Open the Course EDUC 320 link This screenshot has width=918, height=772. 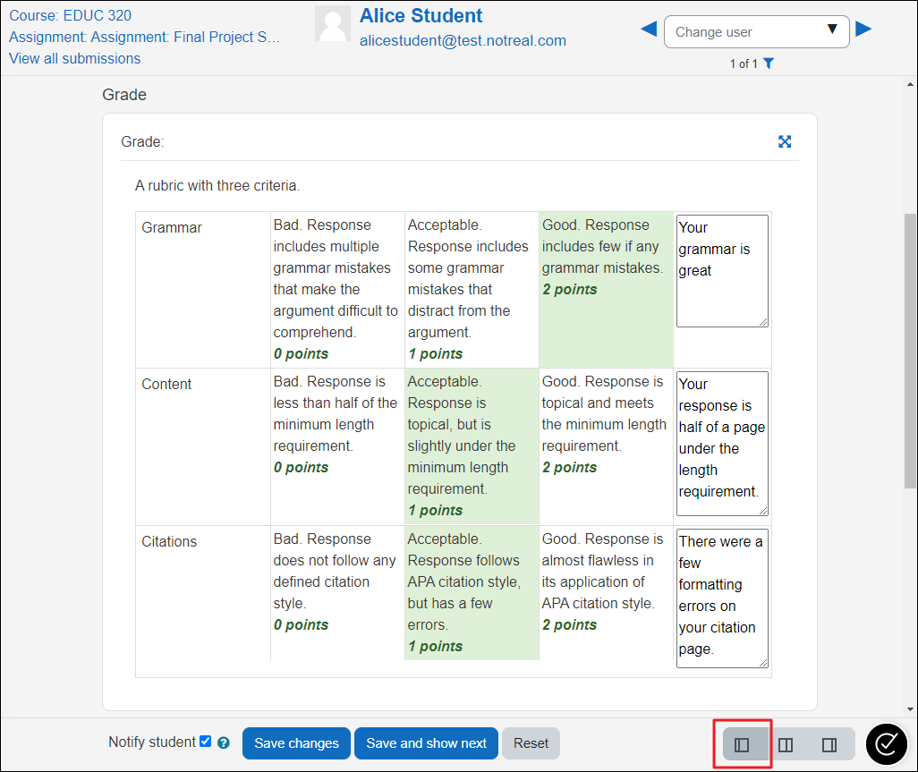(x=70, y=15)
